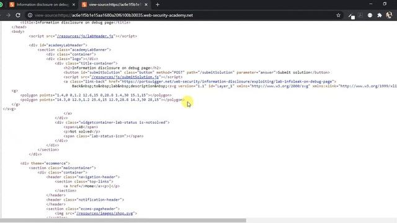The width and height of the screenshot is (397, 223).
Task: Click the PortSwigger favicon on the first tab
Action: pos(12,4)
